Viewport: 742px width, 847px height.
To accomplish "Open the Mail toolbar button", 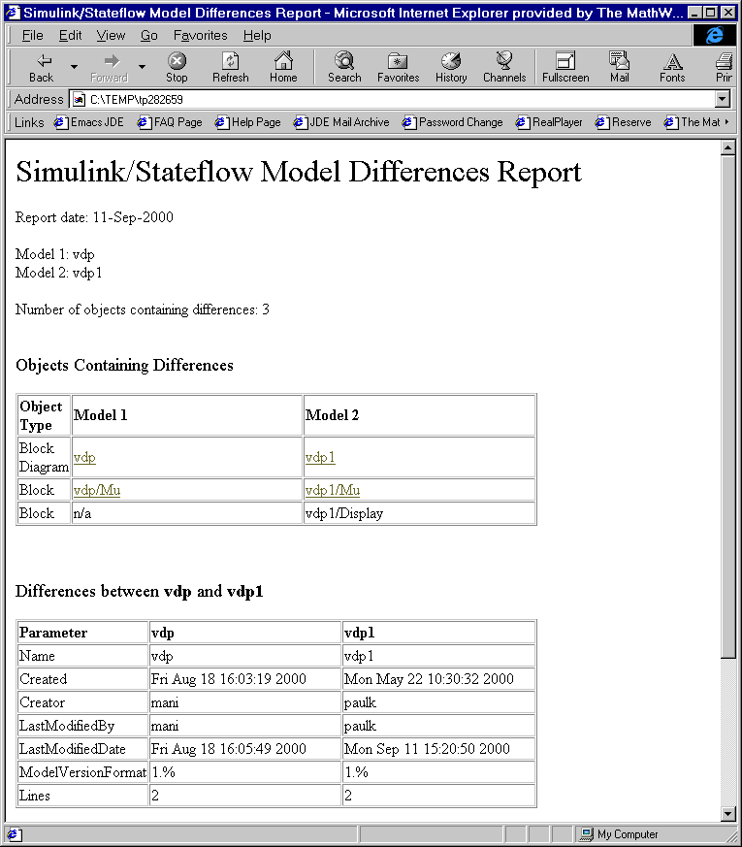I will (x=620, y=68).
